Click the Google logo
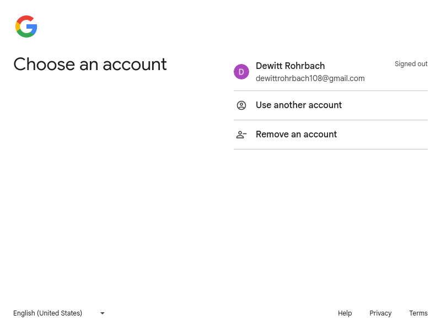441x331 pixels. [x=26, y=26]
